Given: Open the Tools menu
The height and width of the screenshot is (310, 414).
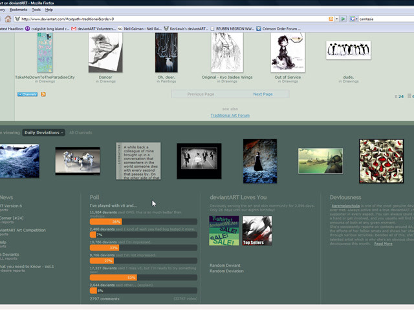Looking at the screenshot, I should (36, 10).
